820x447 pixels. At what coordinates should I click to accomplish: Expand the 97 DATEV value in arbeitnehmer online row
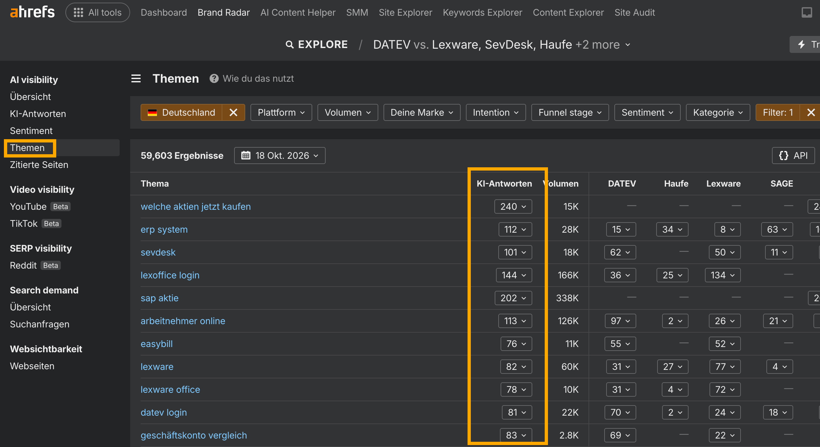click(x=620, y=321)
